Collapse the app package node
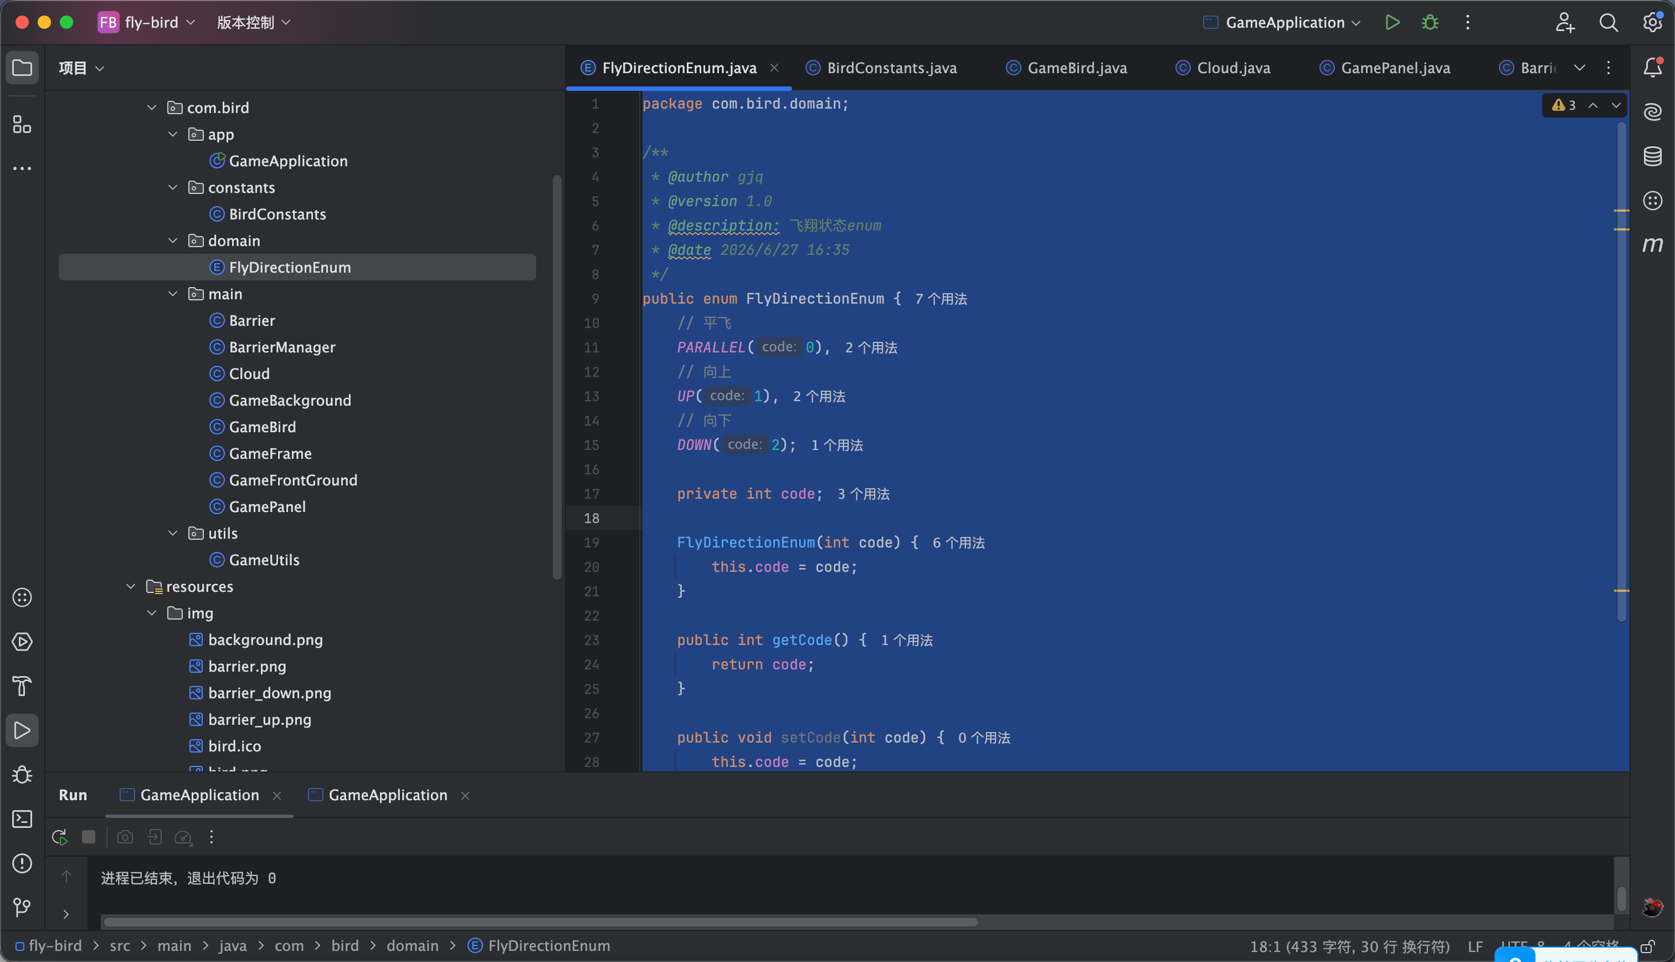The image size is (1675, 962). point(173,134)
